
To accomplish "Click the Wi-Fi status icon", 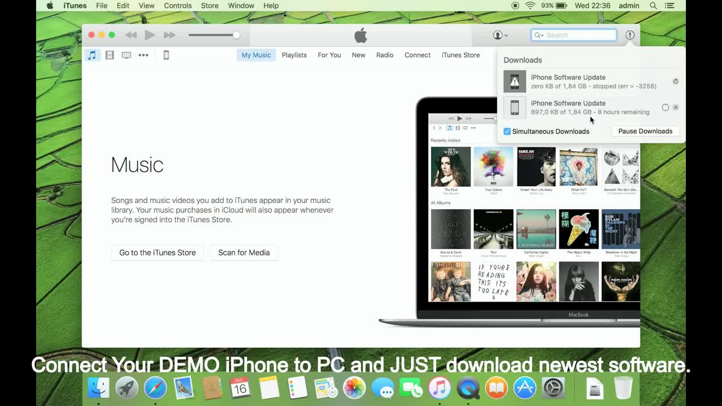I will pos(530,6).
